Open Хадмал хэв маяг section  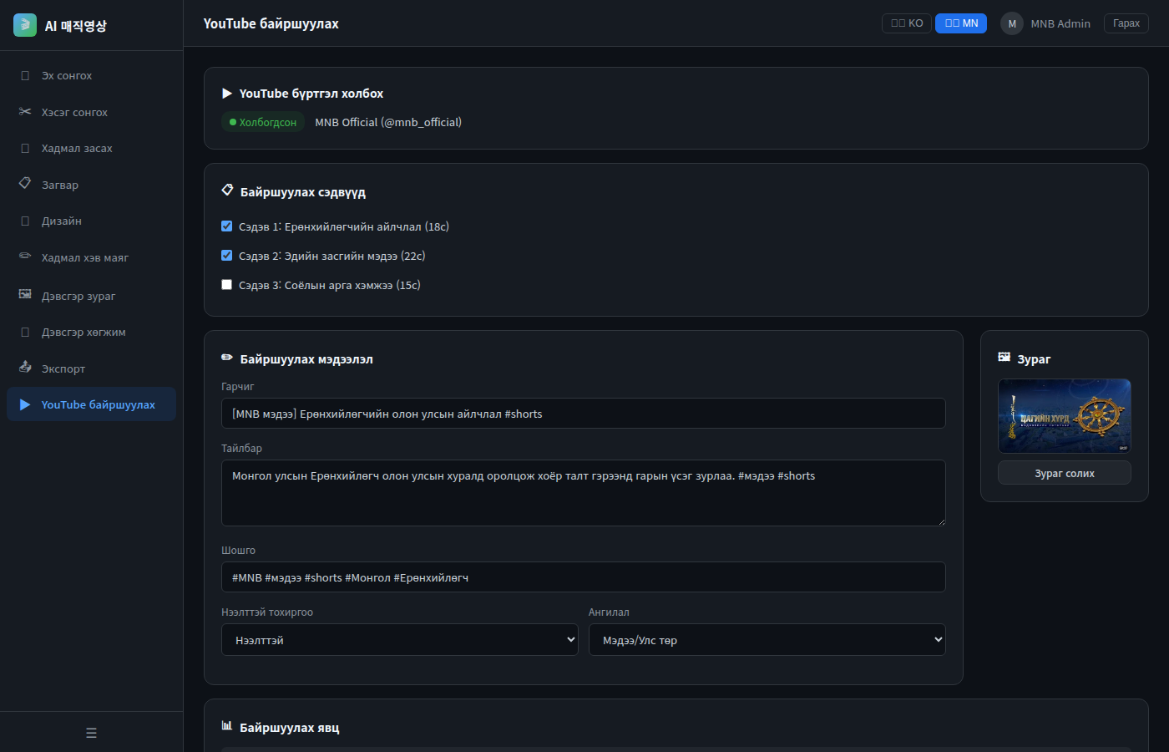[92, 257]
